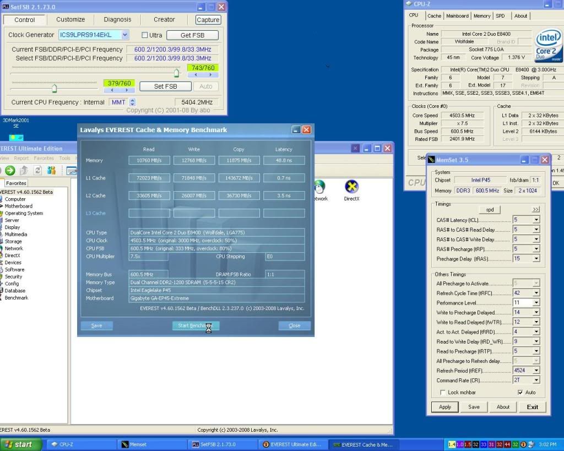Image resolution: width=564 pixels, height=451 pixels.
Task: Click the green back arrow in EVEREST toolbar
Action: 10,171
